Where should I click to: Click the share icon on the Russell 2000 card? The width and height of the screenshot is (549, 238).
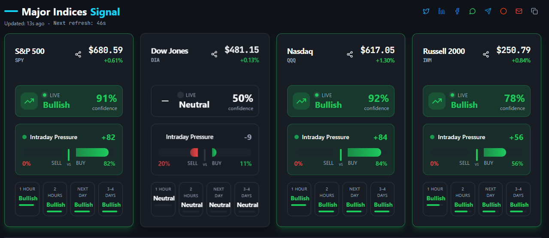(486, 54)
